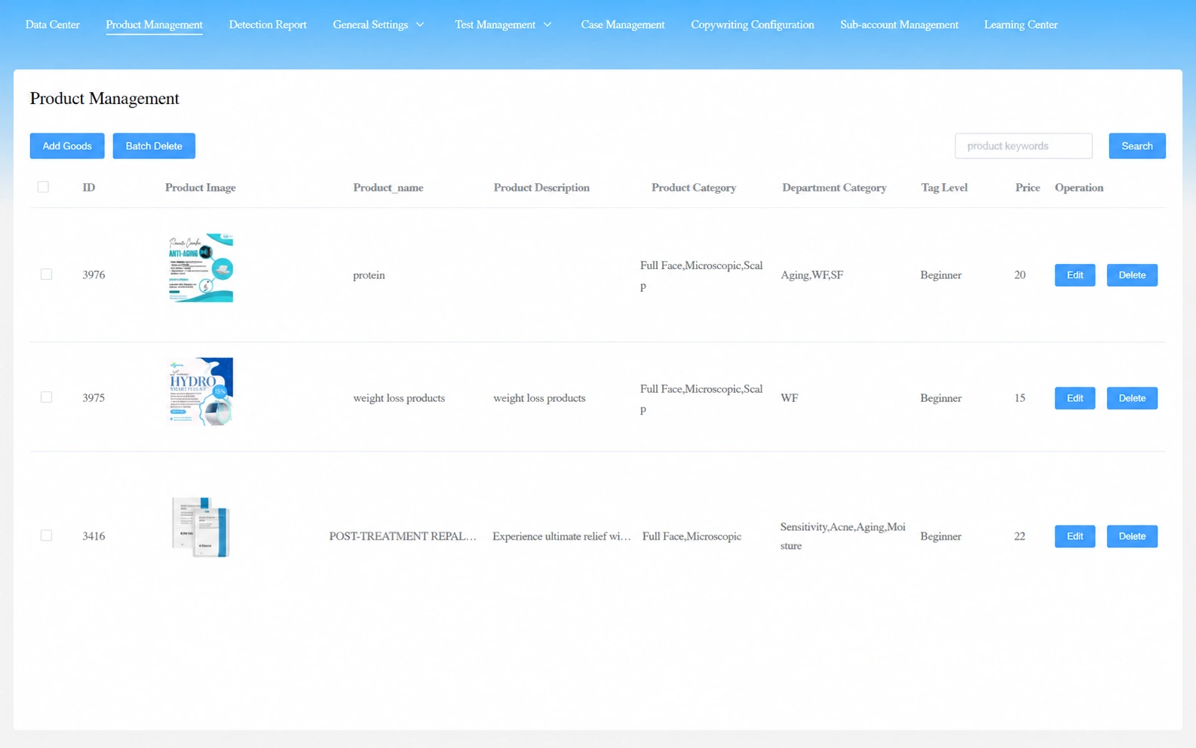Click the 'POST-TREATMENT REPAL…' product name
This screenshot has height=748, width=1196.
(403, 536)
